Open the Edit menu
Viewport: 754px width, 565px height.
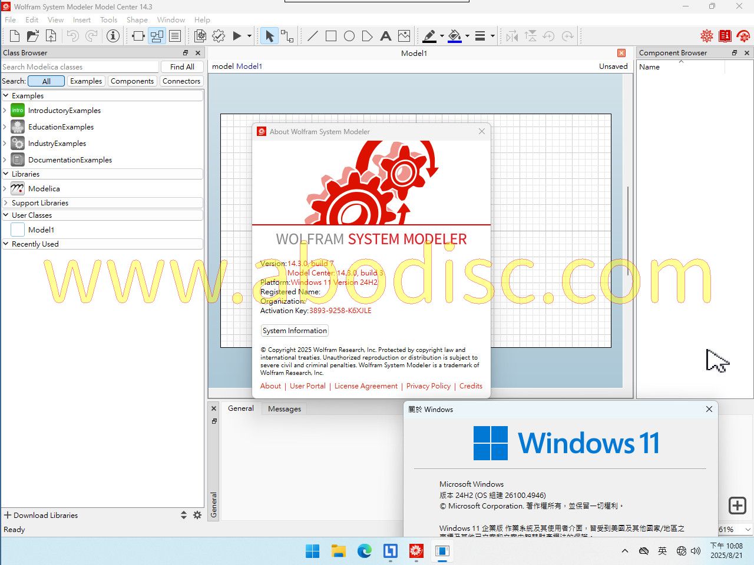click(32, 19)
